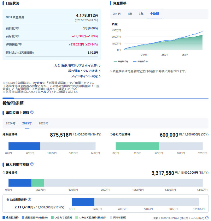Click the 成長投資枠 blue progress bar
The image size is (211, 221).
click(24, 146)
